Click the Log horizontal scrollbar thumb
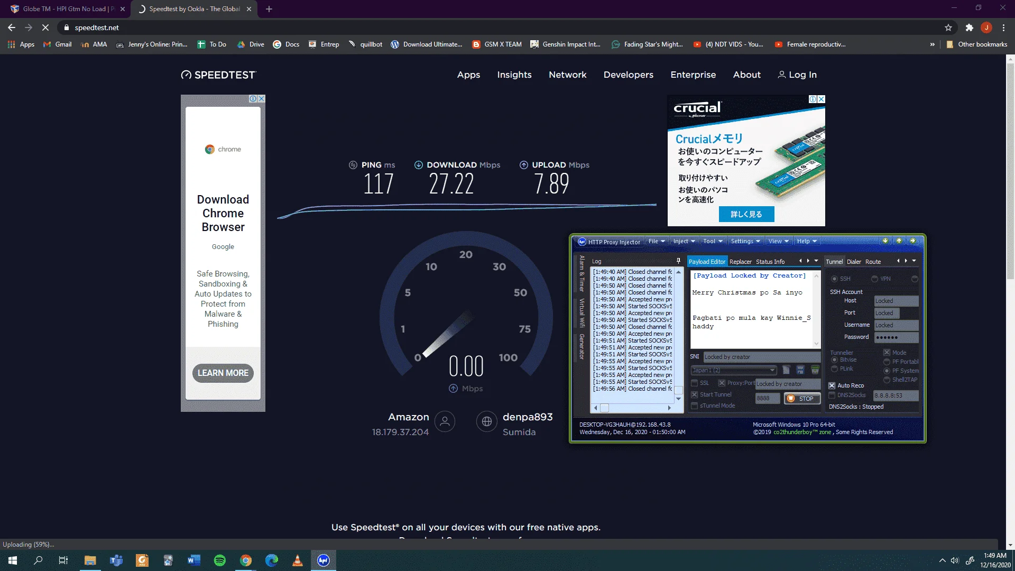 click(x=604, y=408)
